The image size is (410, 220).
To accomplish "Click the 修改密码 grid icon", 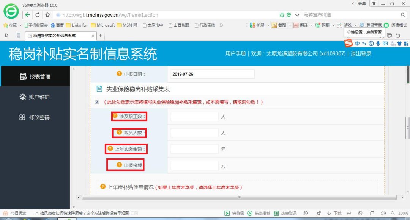I will tap(22, 117).
